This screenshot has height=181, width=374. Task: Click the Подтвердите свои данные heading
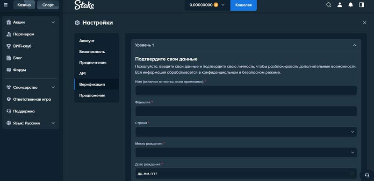coord(166,59)
